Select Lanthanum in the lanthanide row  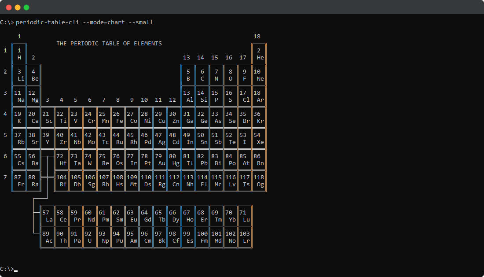pyautogui.click(x=47, y=216)
